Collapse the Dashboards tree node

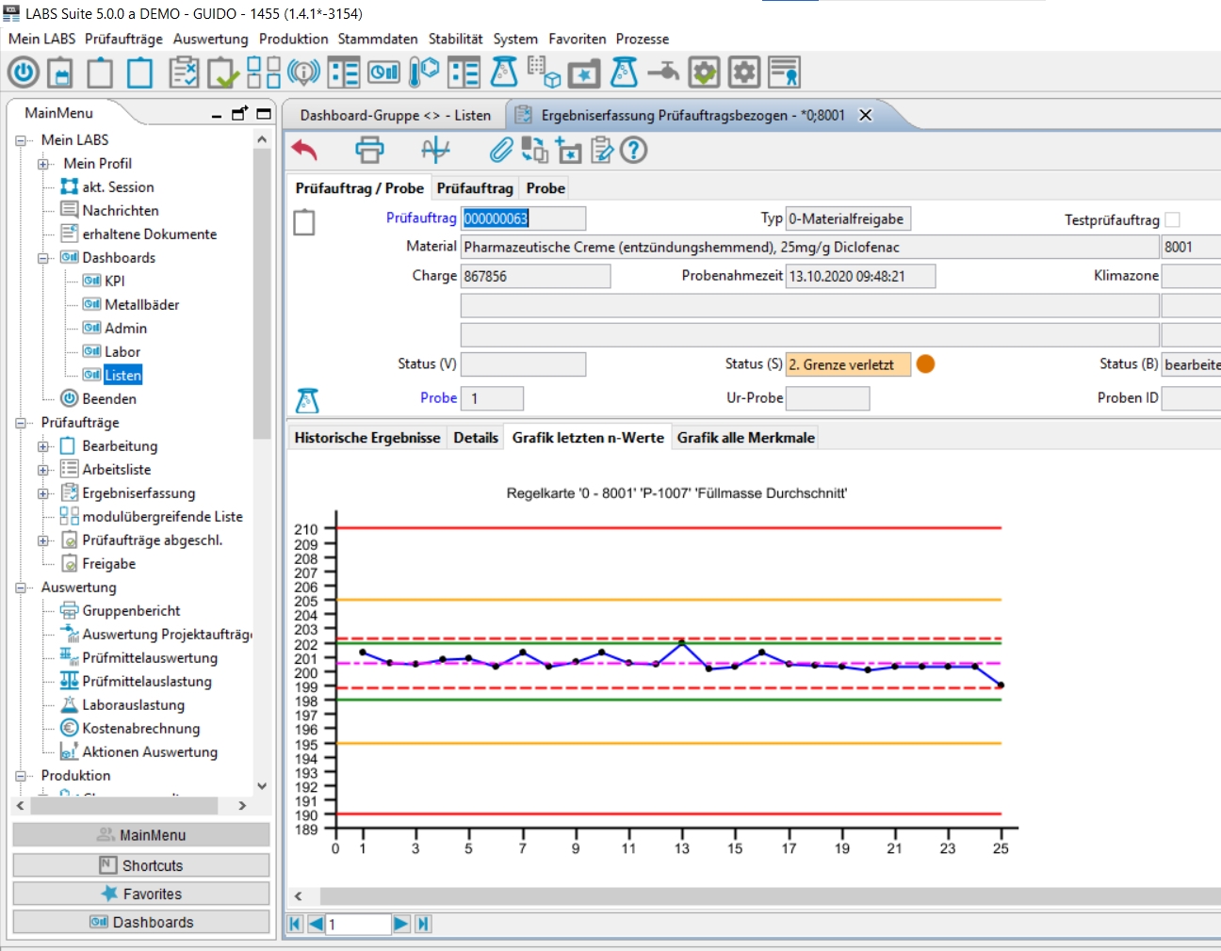pyautogui.click(x=43, y=258)
